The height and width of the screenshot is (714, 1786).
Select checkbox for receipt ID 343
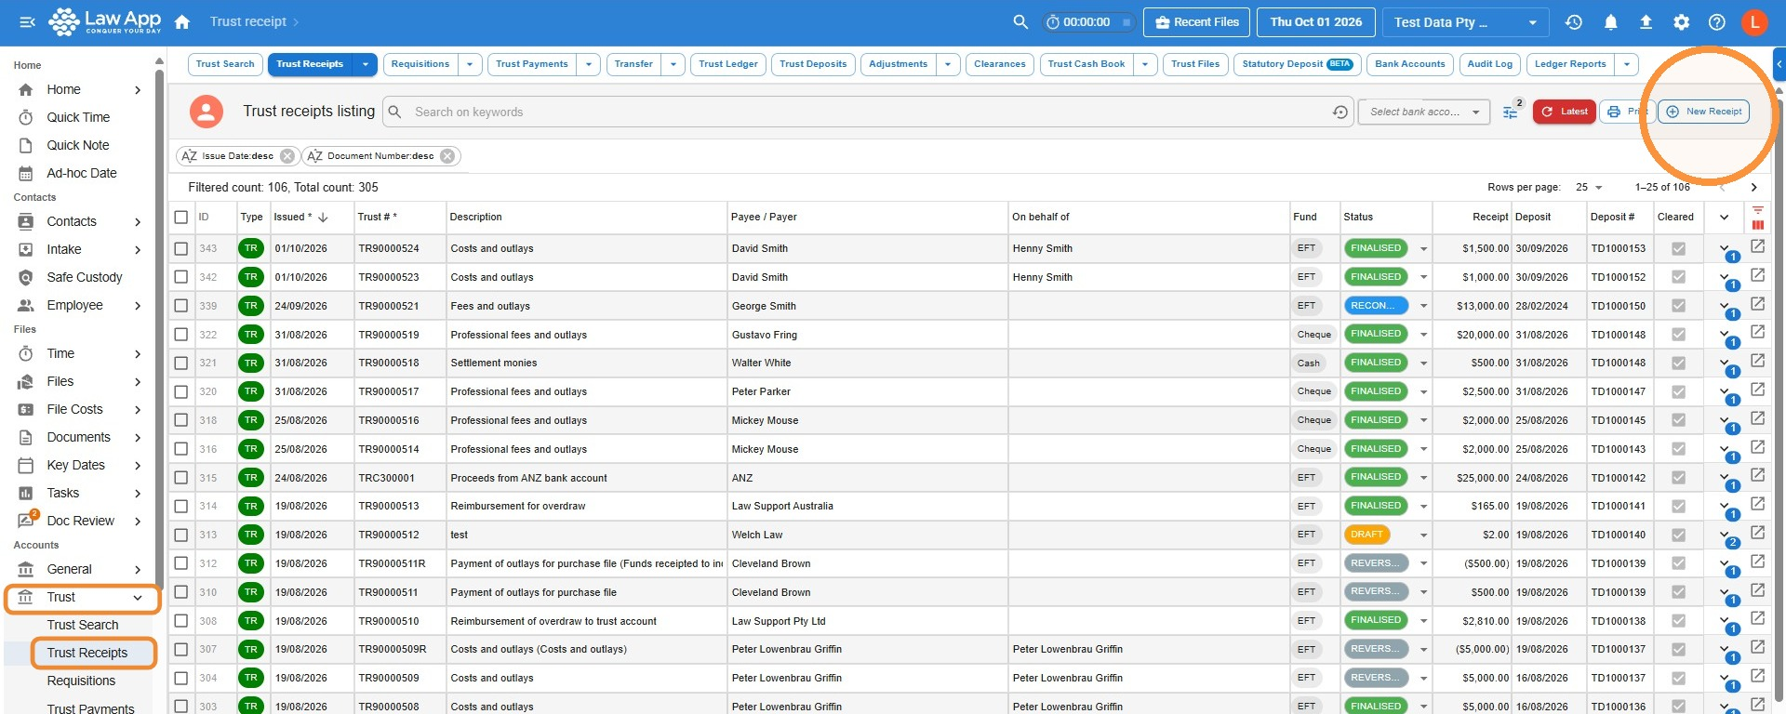coord(180,248)
